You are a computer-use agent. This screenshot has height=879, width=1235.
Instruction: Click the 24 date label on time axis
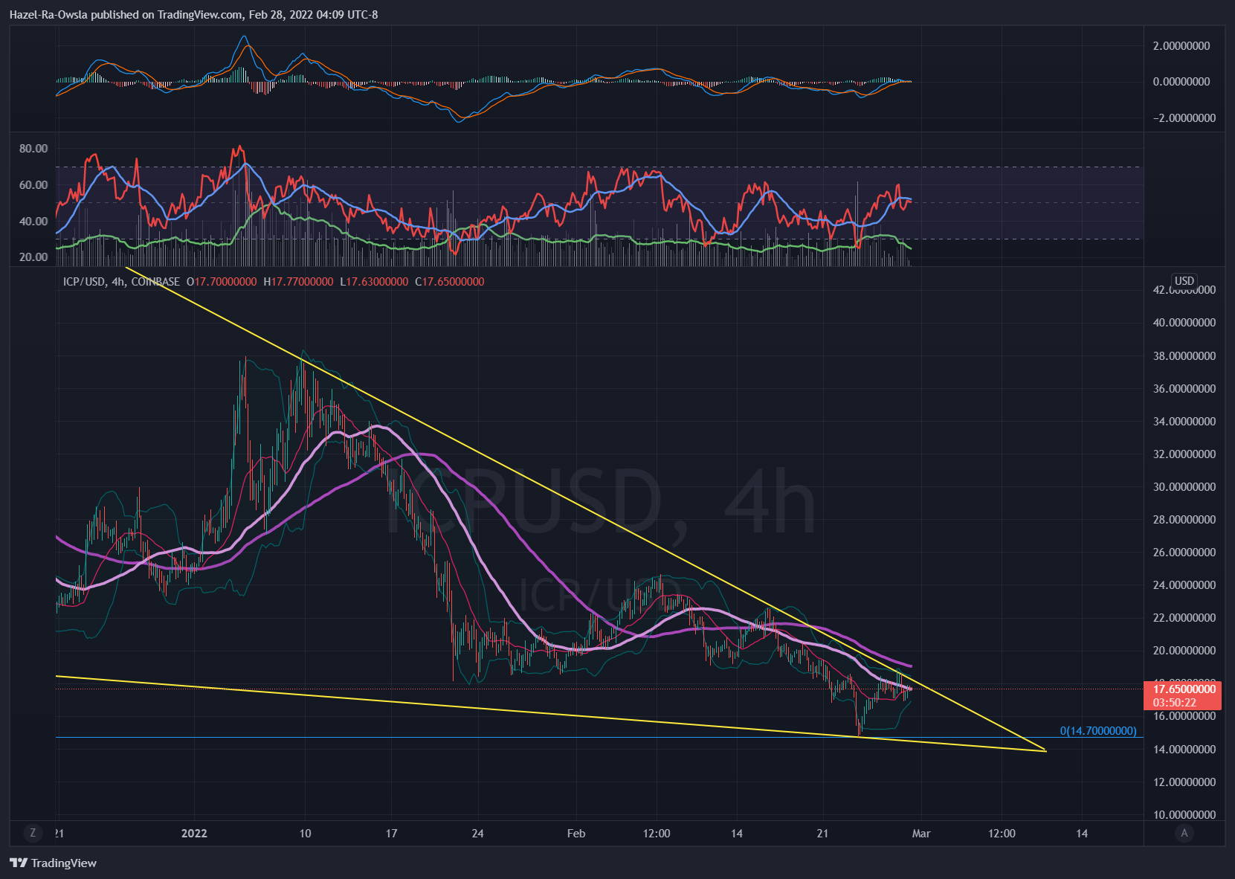[478, 834]
